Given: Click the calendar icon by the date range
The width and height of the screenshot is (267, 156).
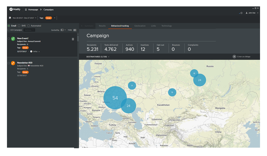Looking at the screenshot, I should pyautogui.click(x=10, y=18).
